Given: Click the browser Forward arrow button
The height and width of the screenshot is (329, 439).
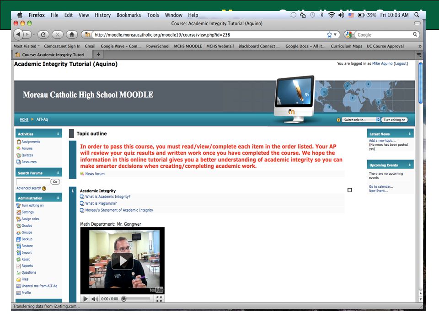Looking at the screenshot, I should pos(27,34).
